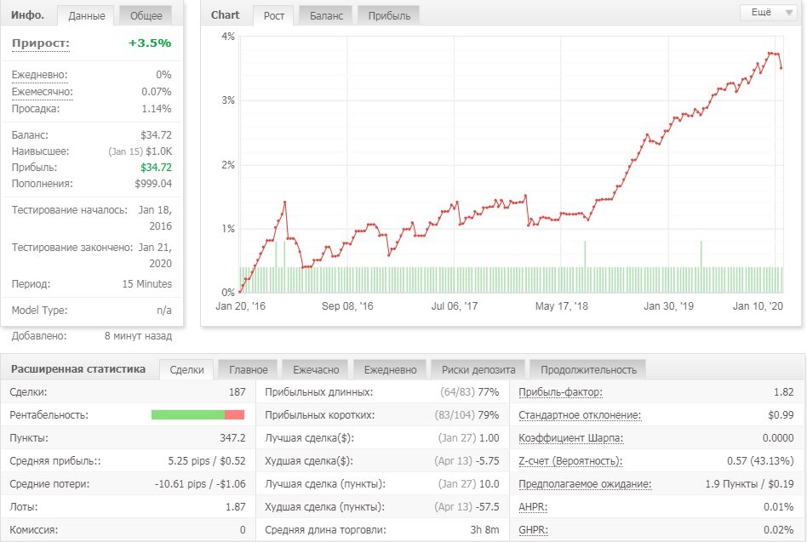Screen dimensions: 807x542
Task: Switch chart to Прибыль tab
Action: click(389, 15)
